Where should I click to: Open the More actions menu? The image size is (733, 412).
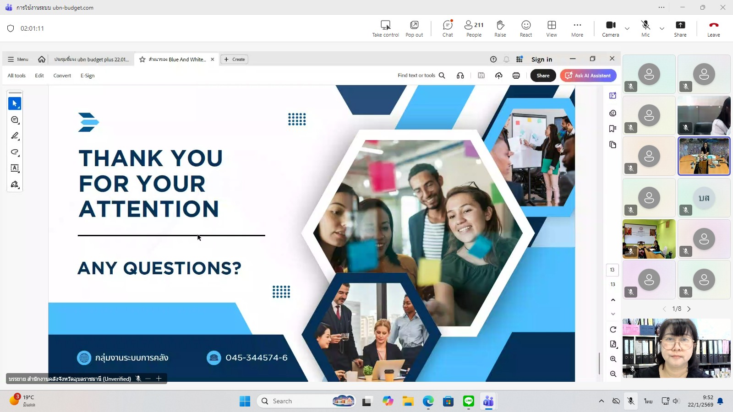tap(577, 28)
